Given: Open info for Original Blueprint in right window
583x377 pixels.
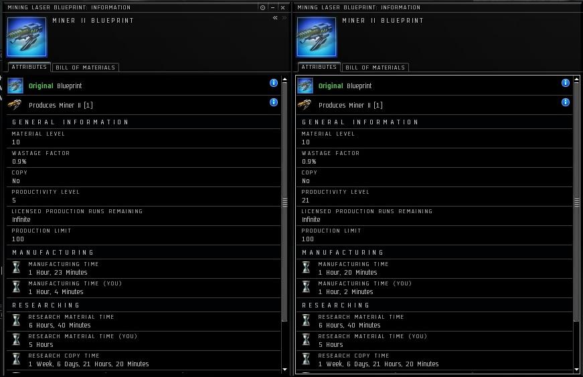Looking at the screenshot, I should (x=566, y=83).
